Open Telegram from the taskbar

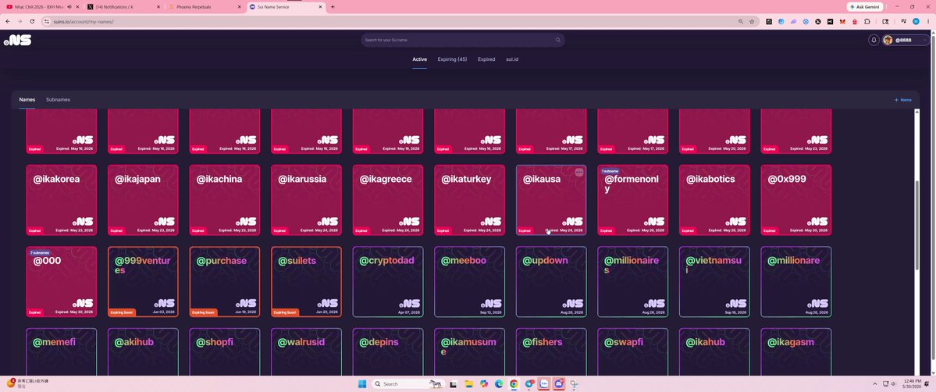tap(529, 383)
